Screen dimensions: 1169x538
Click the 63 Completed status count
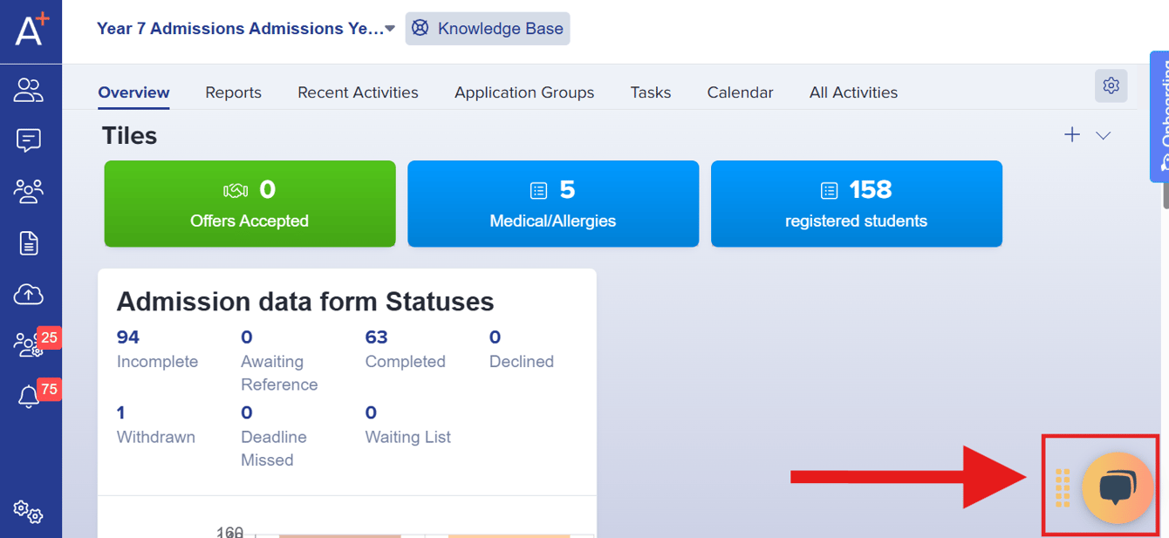point(376,337)
